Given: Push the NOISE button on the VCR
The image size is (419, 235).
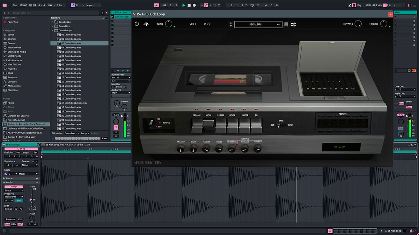Looking at the screenshot, I should pyautogui.click(x=232, y=125).
